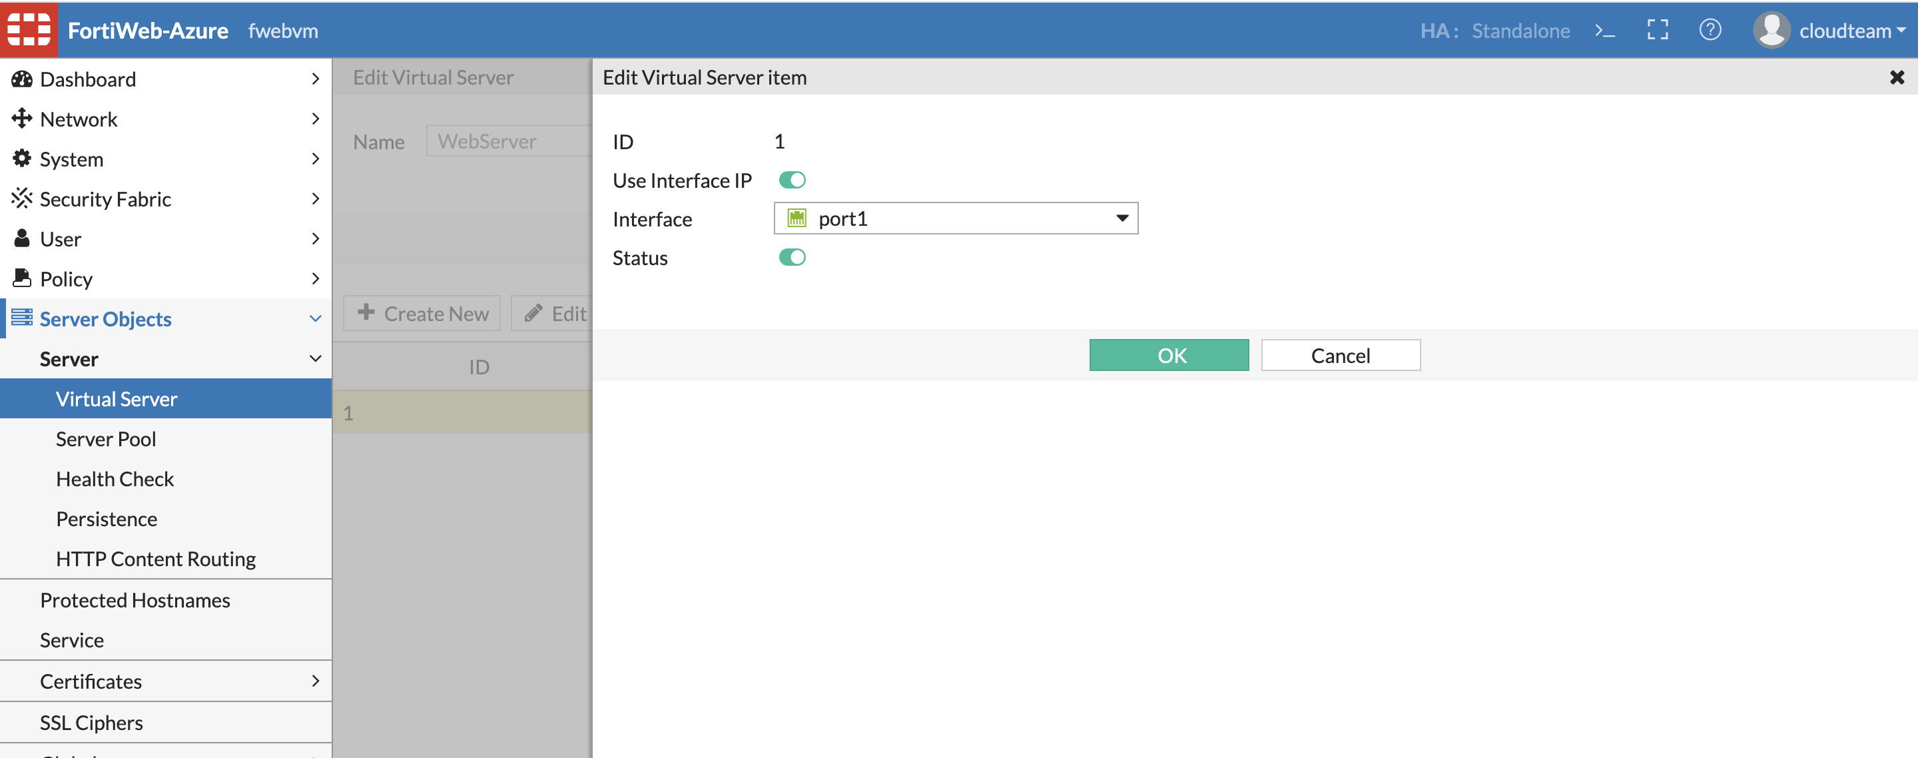Click the System gear icon
The height and width of the screenshot is (758, 1918).
click(x=21, y=159)
